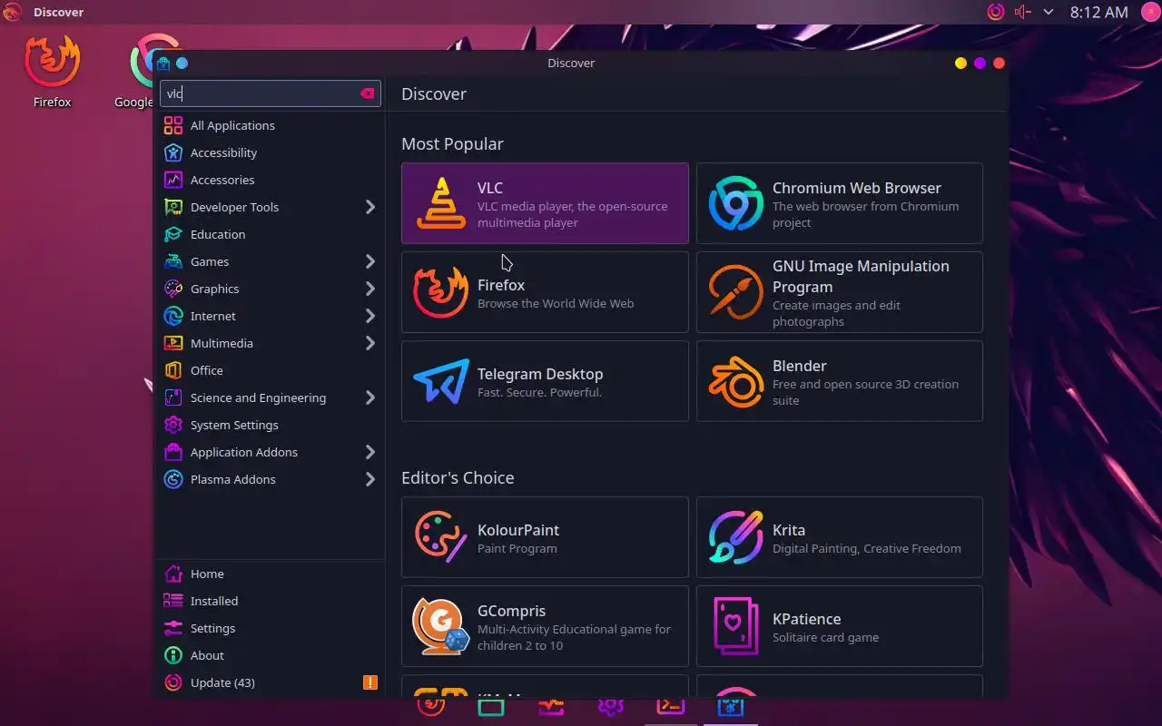Select the Accessibility category icon

tap(172, 152)
